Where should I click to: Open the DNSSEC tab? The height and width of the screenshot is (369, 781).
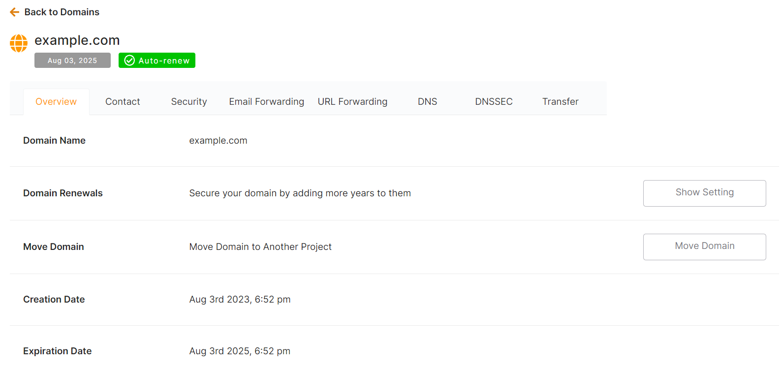pos(494,102)
